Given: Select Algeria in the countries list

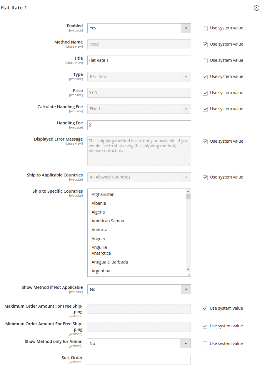Looking at the screenshot, I should (98, 212).
